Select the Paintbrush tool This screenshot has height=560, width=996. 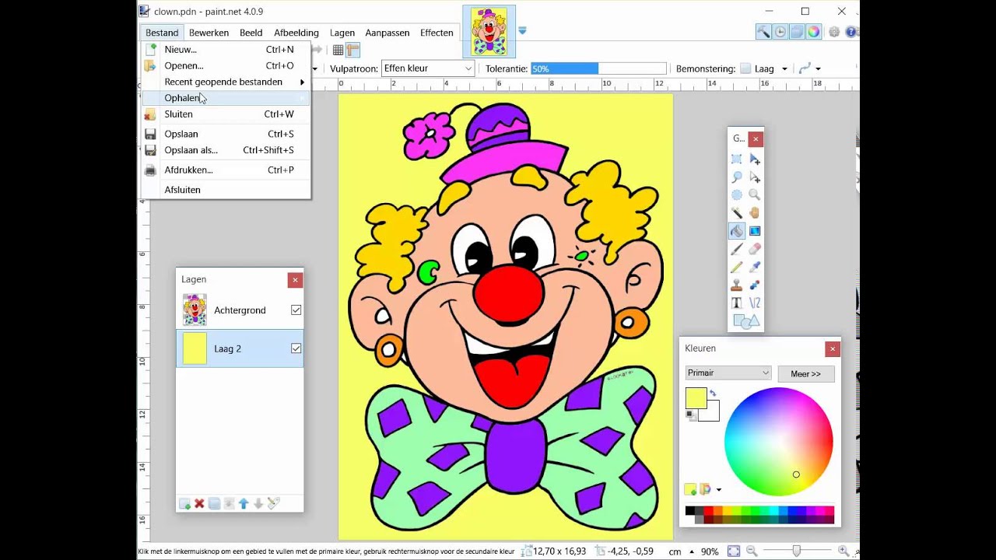tap(736, 249)
